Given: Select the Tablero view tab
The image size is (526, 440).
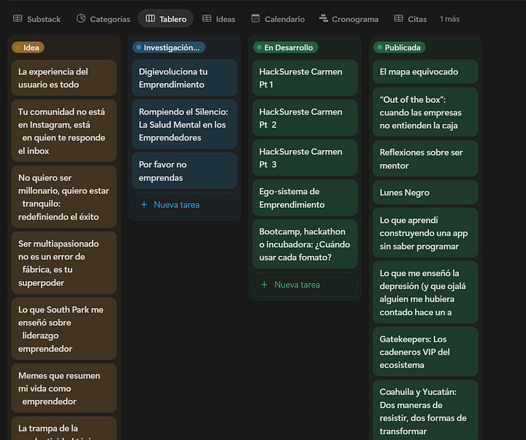Looking at the screenshot, I should tap(166, 19).
